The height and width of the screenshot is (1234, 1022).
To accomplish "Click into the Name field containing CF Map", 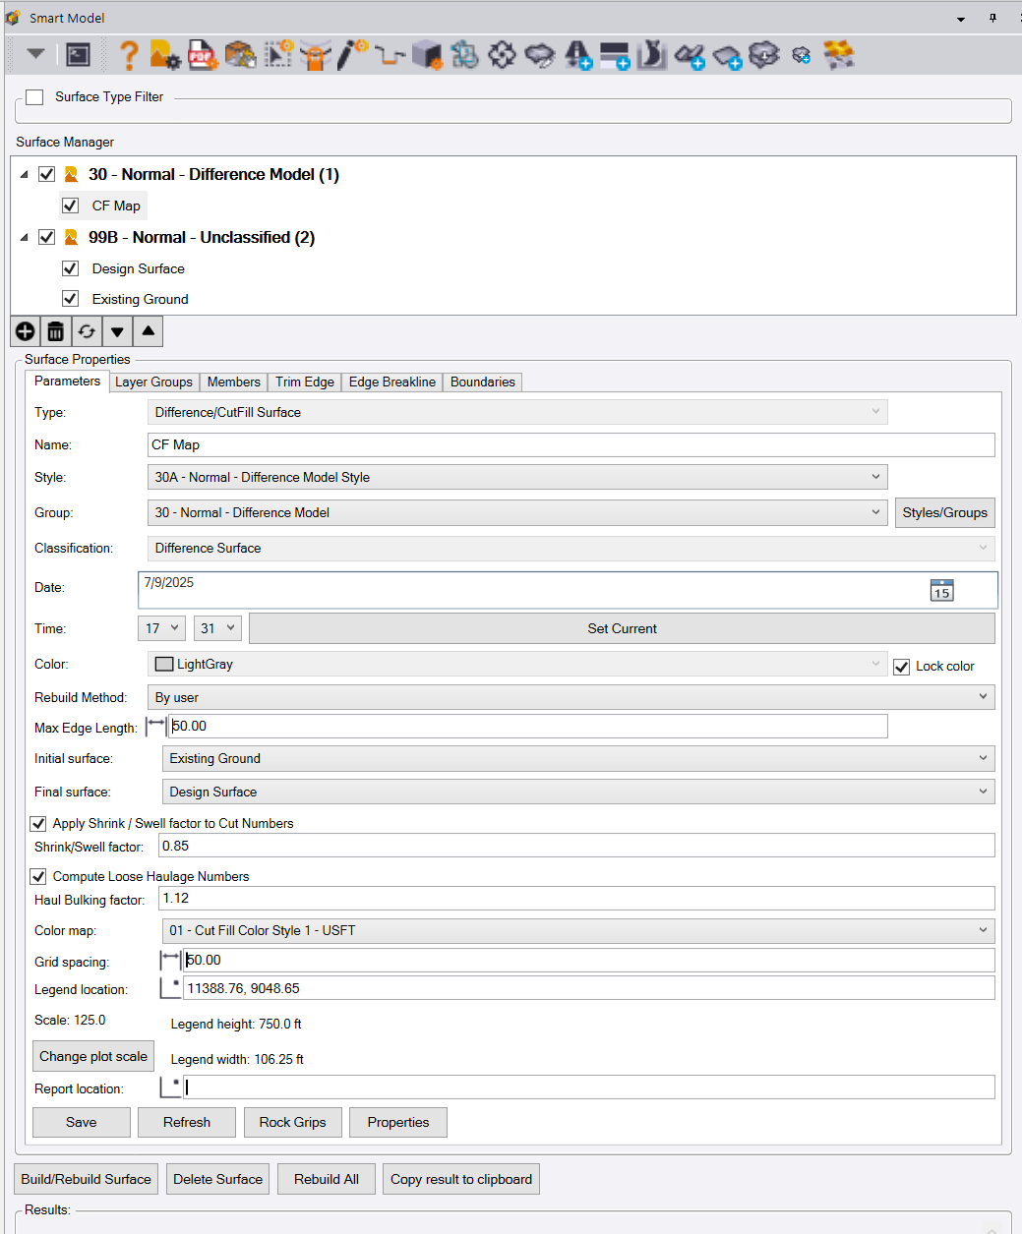I will pos(571,445).
